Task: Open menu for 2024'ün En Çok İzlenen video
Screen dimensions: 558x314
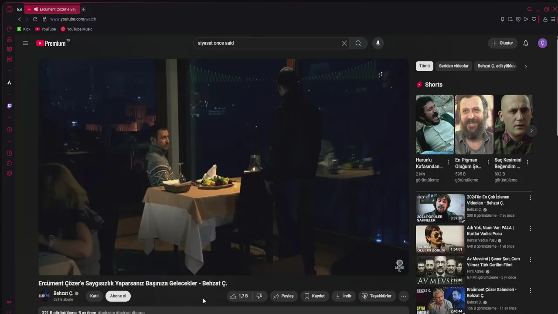Action: coord(531,198)
